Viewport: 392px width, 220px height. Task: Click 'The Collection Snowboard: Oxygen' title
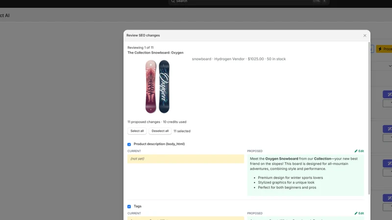(155, 53)
